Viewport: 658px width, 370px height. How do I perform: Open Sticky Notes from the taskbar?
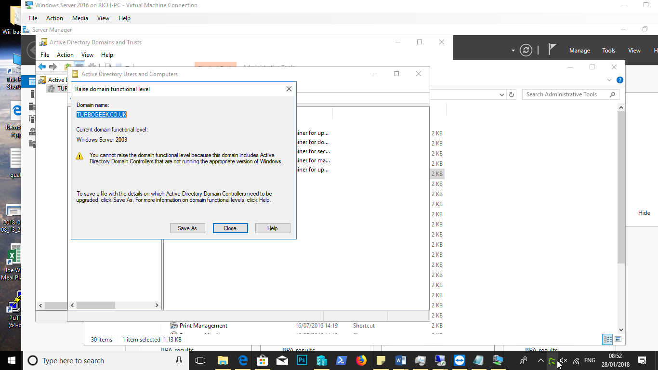381,360
